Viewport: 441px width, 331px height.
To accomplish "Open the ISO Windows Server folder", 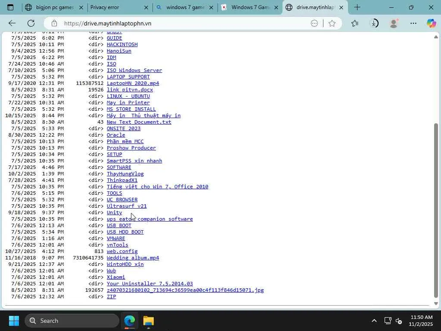I will (x=134, y=70).
